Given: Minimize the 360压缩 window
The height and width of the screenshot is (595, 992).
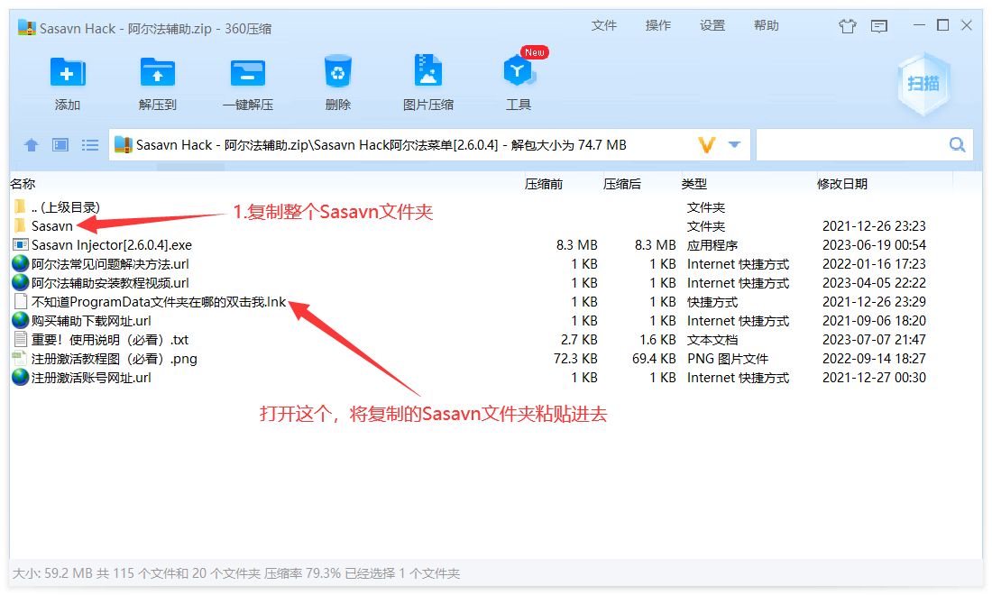Looking at the screenshot, I should [x=919, y=25].
